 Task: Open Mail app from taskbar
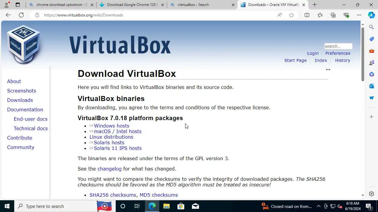point(195,206)
